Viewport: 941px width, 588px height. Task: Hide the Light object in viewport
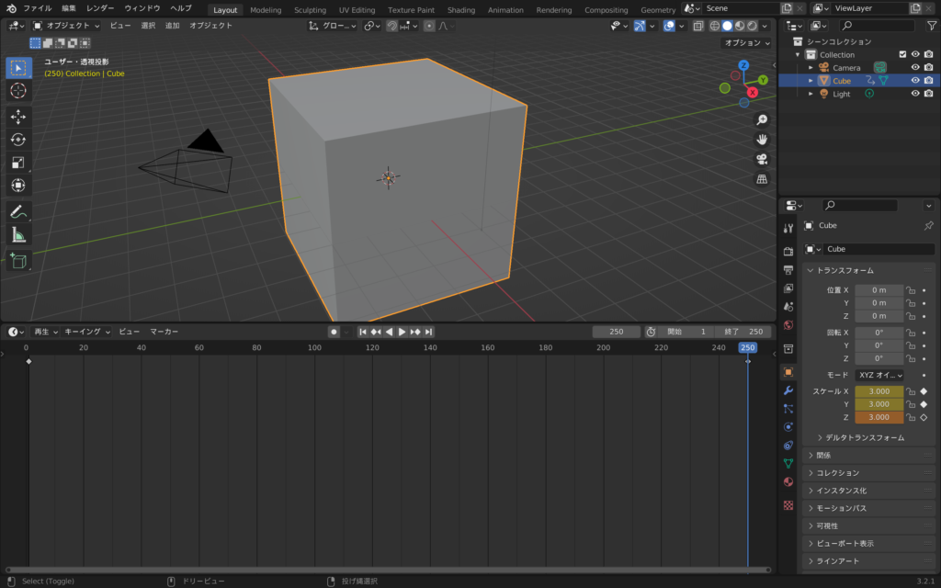pos(915,94)
